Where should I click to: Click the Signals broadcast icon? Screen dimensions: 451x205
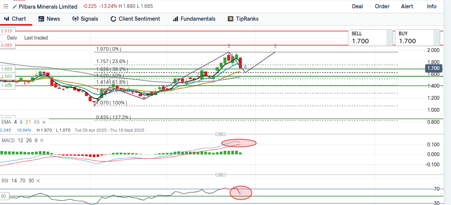point(75,19)
